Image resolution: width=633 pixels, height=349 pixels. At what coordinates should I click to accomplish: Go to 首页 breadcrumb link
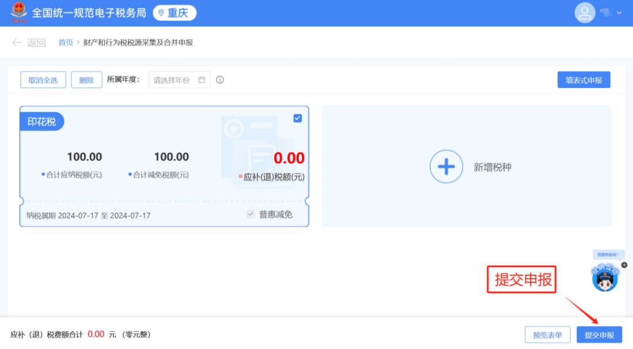click(x=66, y=42)
